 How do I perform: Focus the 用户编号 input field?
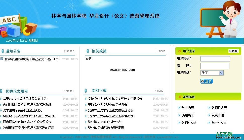[215, 59]
